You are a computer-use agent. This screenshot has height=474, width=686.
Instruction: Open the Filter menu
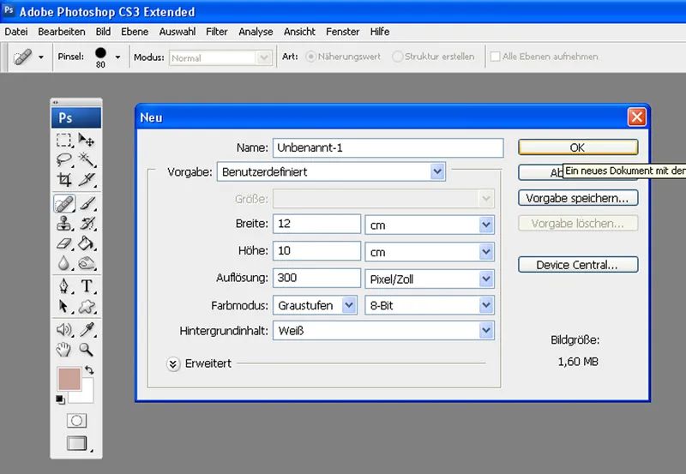click(217, 32)
